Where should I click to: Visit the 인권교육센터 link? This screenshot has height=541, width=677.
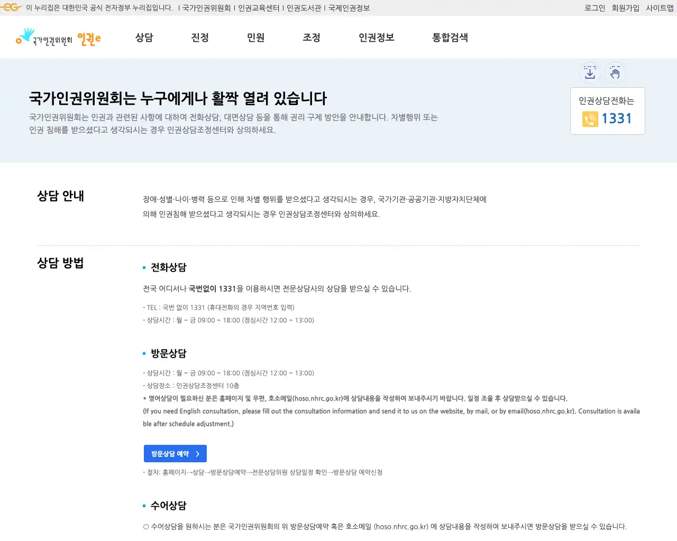[x=259, y=7]
